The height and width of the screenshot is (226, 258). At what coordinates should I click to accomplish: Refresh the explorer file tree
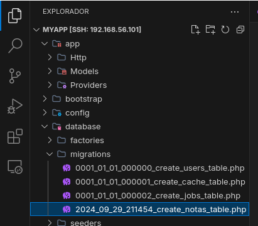225,30
